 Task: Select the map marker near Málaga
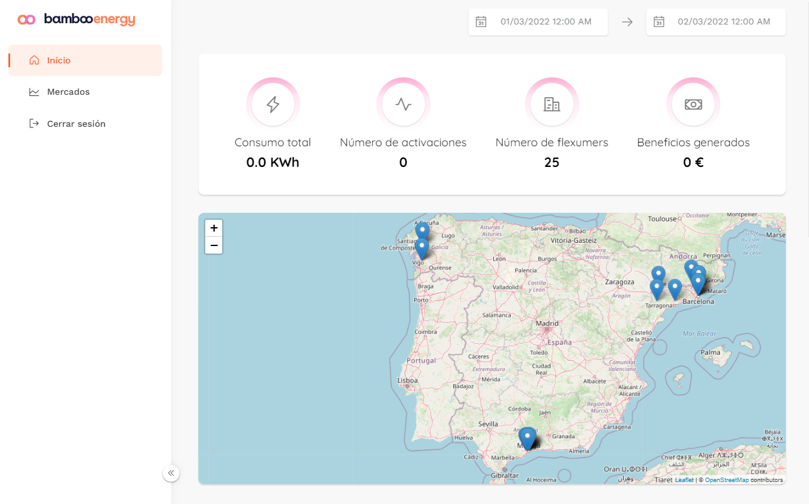point(528,437)
